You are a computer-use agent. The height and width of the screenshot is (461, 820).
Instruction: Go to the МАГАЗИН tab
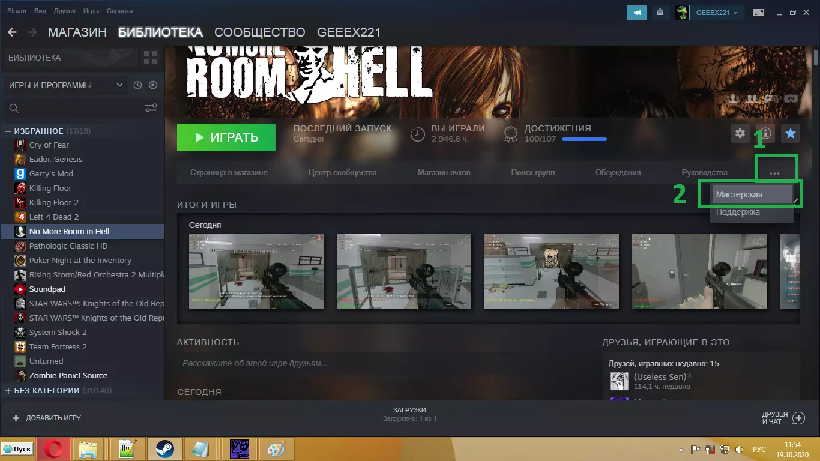pyautogui.click(x=77, y=32)
